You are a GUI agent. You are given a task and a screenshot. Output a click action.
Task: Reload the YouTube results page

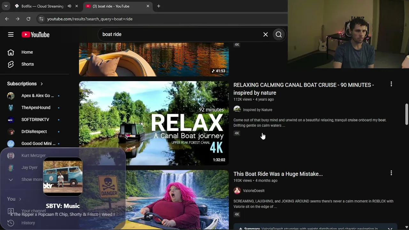28,19
